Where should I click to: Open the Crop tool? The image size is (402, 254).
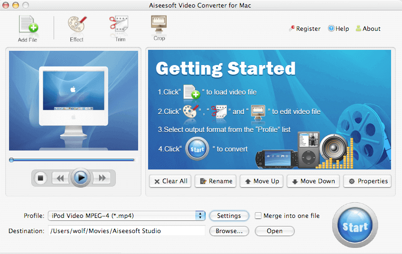coord(159,28)
